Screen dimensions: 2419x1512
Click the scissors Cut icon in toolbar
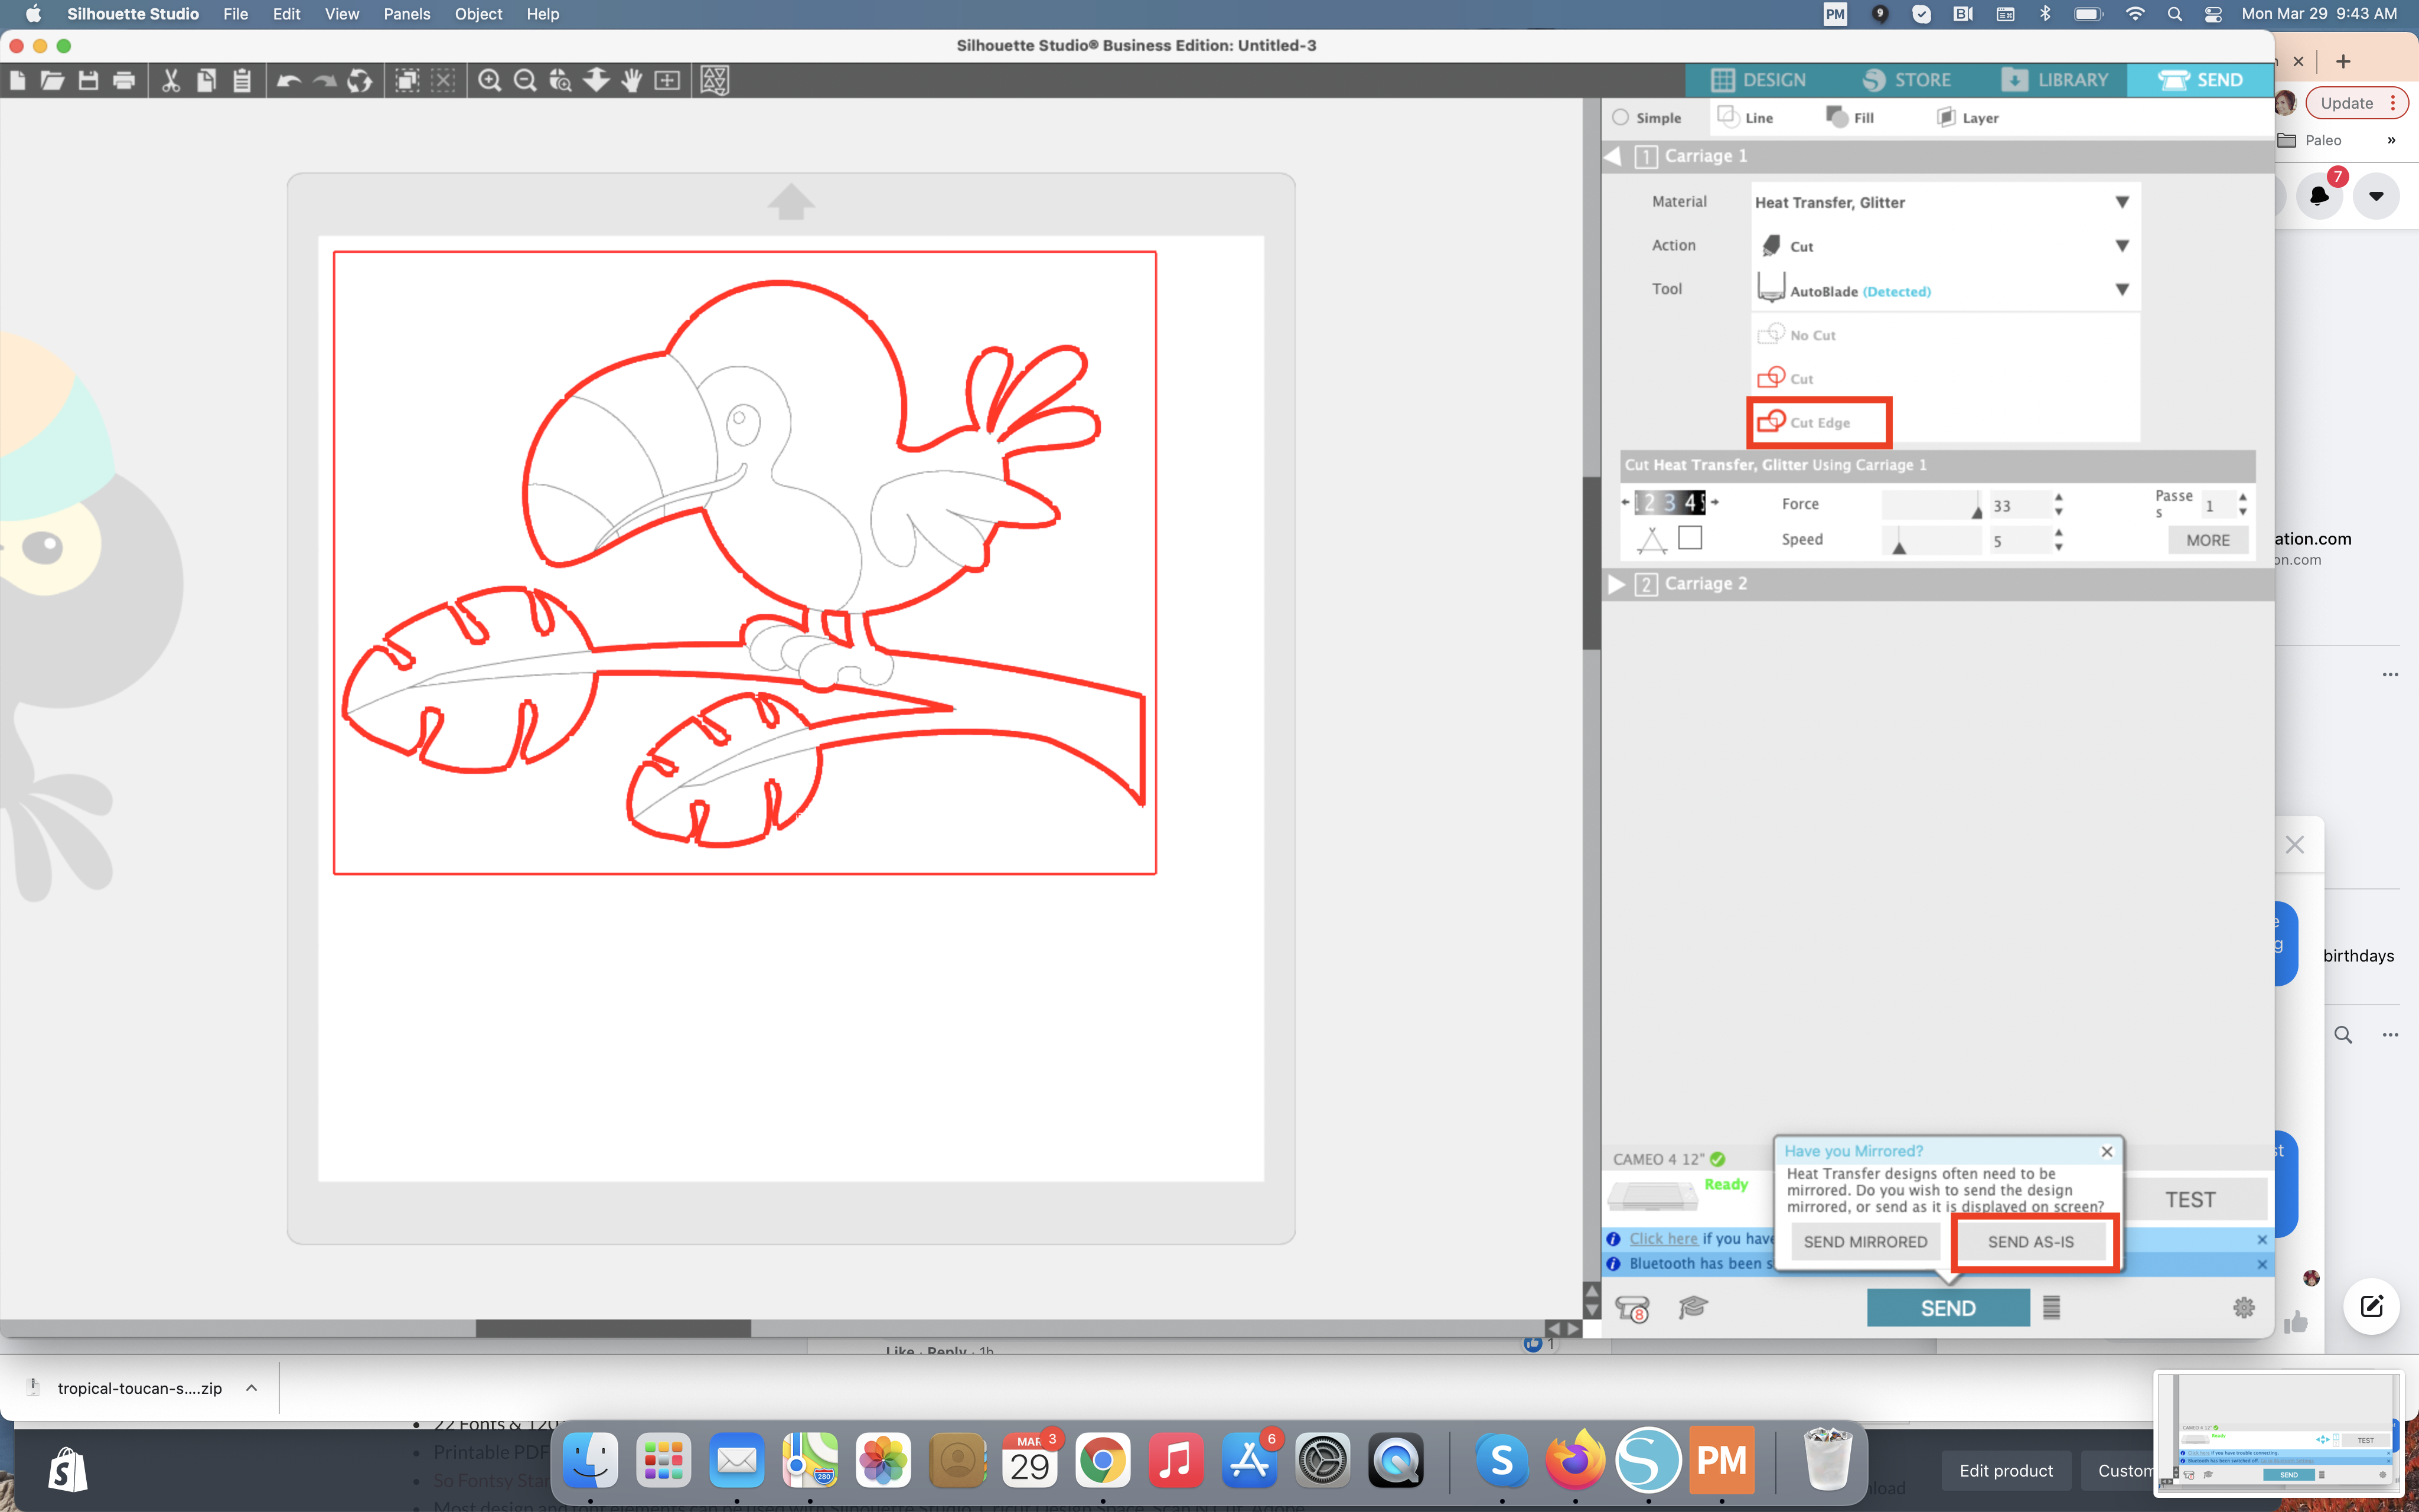(x=171, y=80)
